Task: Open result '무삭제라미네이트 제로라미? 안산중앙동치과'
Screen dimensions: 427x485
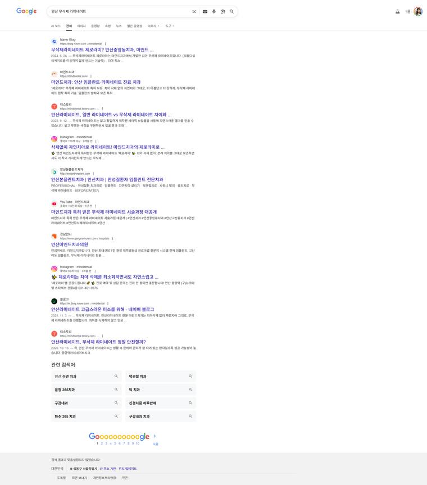Action: (102, 49)
